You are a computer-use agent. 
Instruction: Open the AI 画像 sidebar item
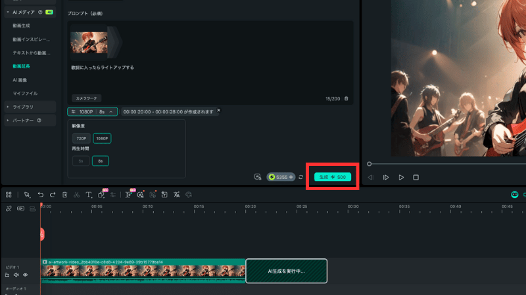pos(20,79)
